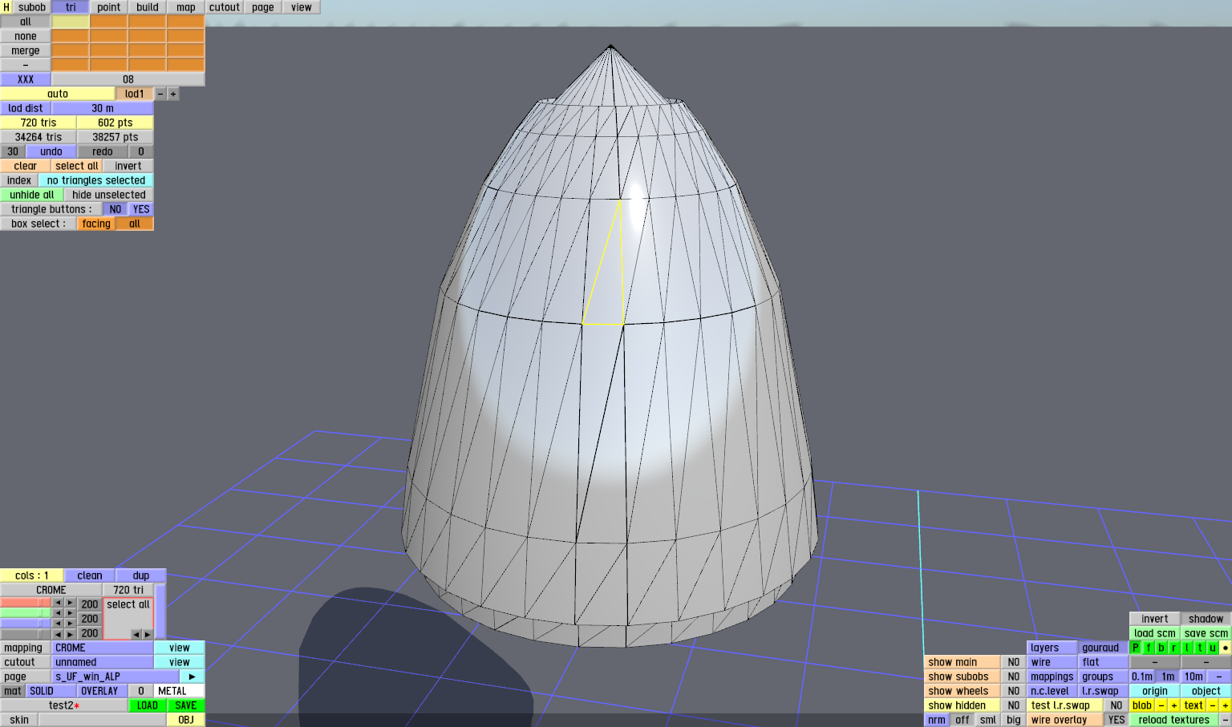Click the yellow H button beside subob

coord(6,7)
